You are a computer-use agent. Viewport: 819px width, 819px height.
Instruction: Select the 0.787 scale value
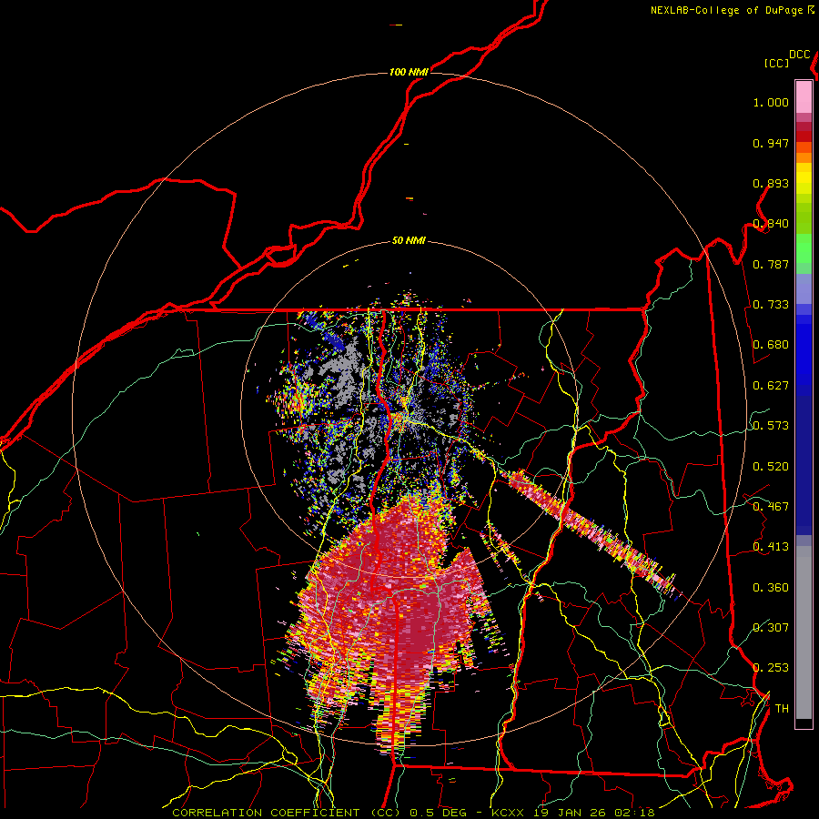pyautogui.click(x=771, y=264)
